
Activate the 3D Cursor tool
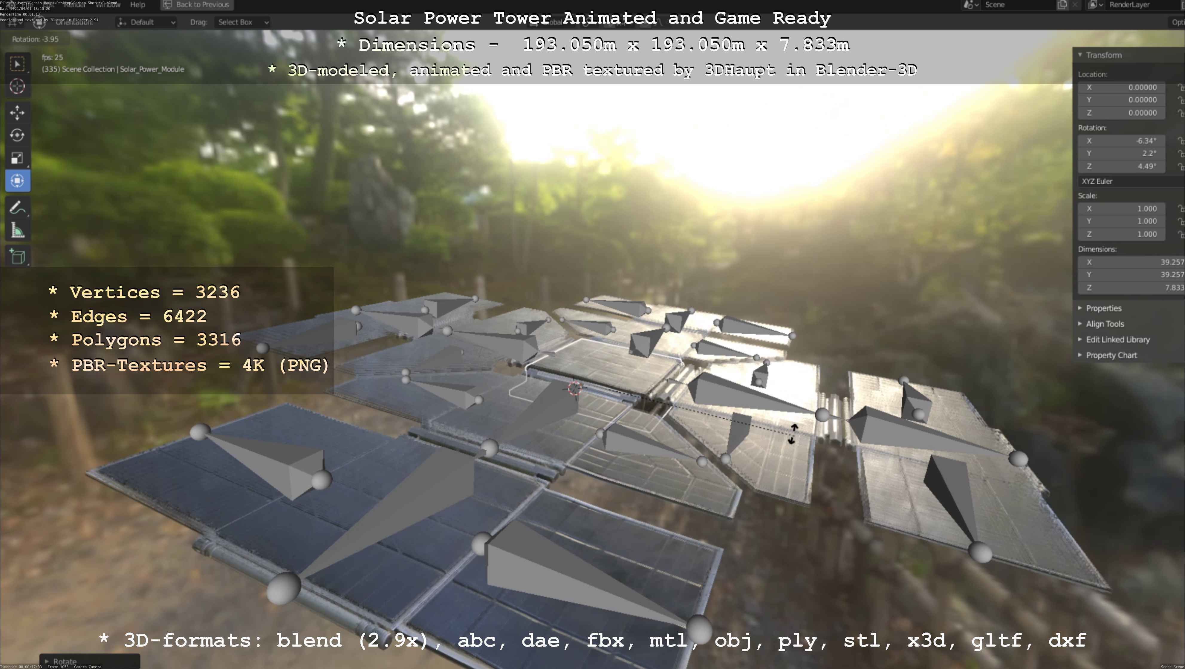click(x=17, y=86)
